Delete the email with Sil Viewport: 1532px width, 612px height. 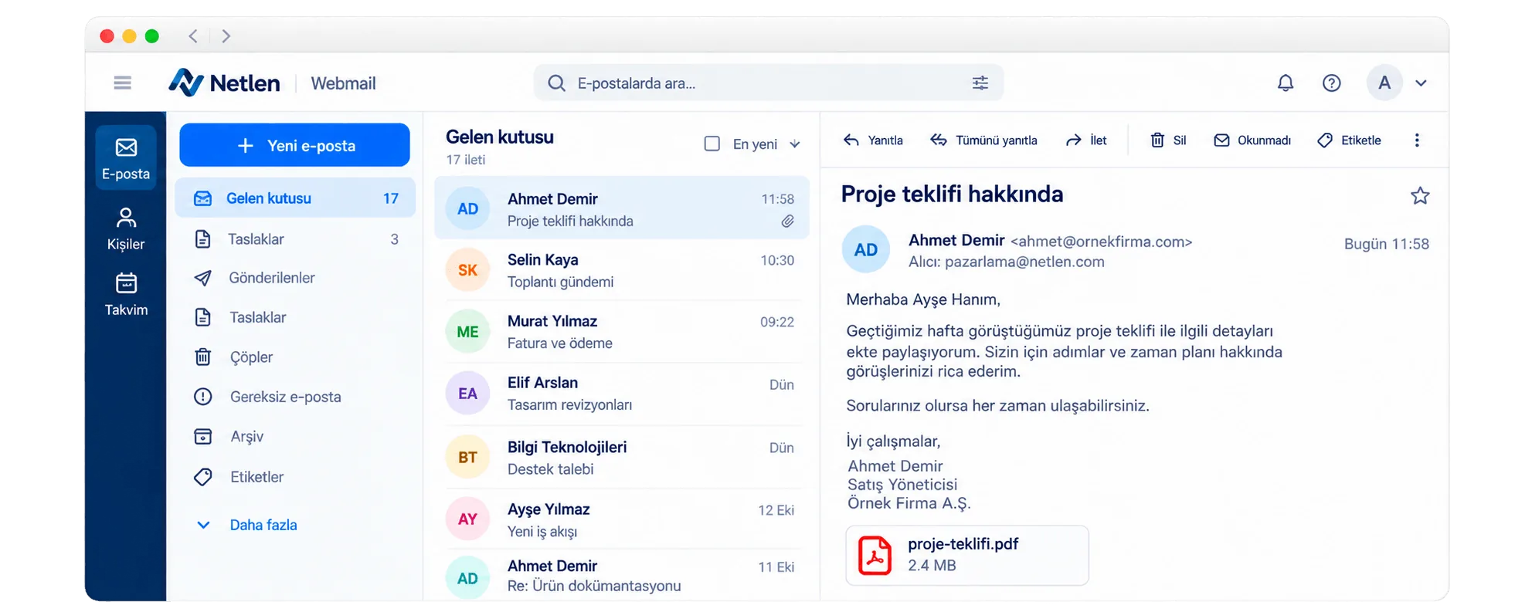tap(1168, 140)
